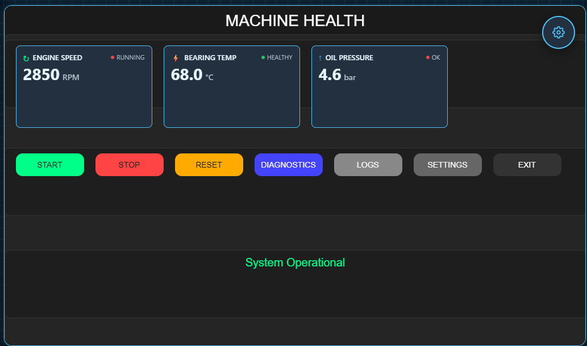This screenshot has width=587, height=346.
Task: Click the 4.6 bar reading
Action: (x=337, y=75)
